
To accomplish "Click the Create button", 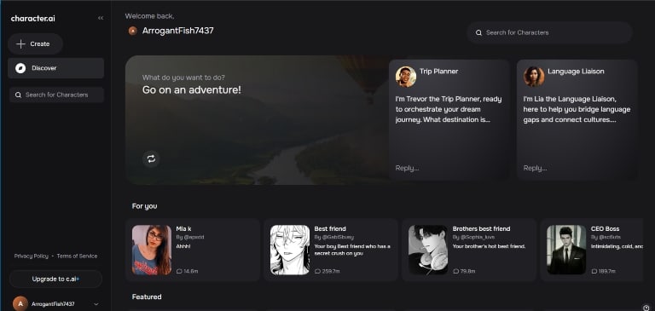I will click(35, 43).
